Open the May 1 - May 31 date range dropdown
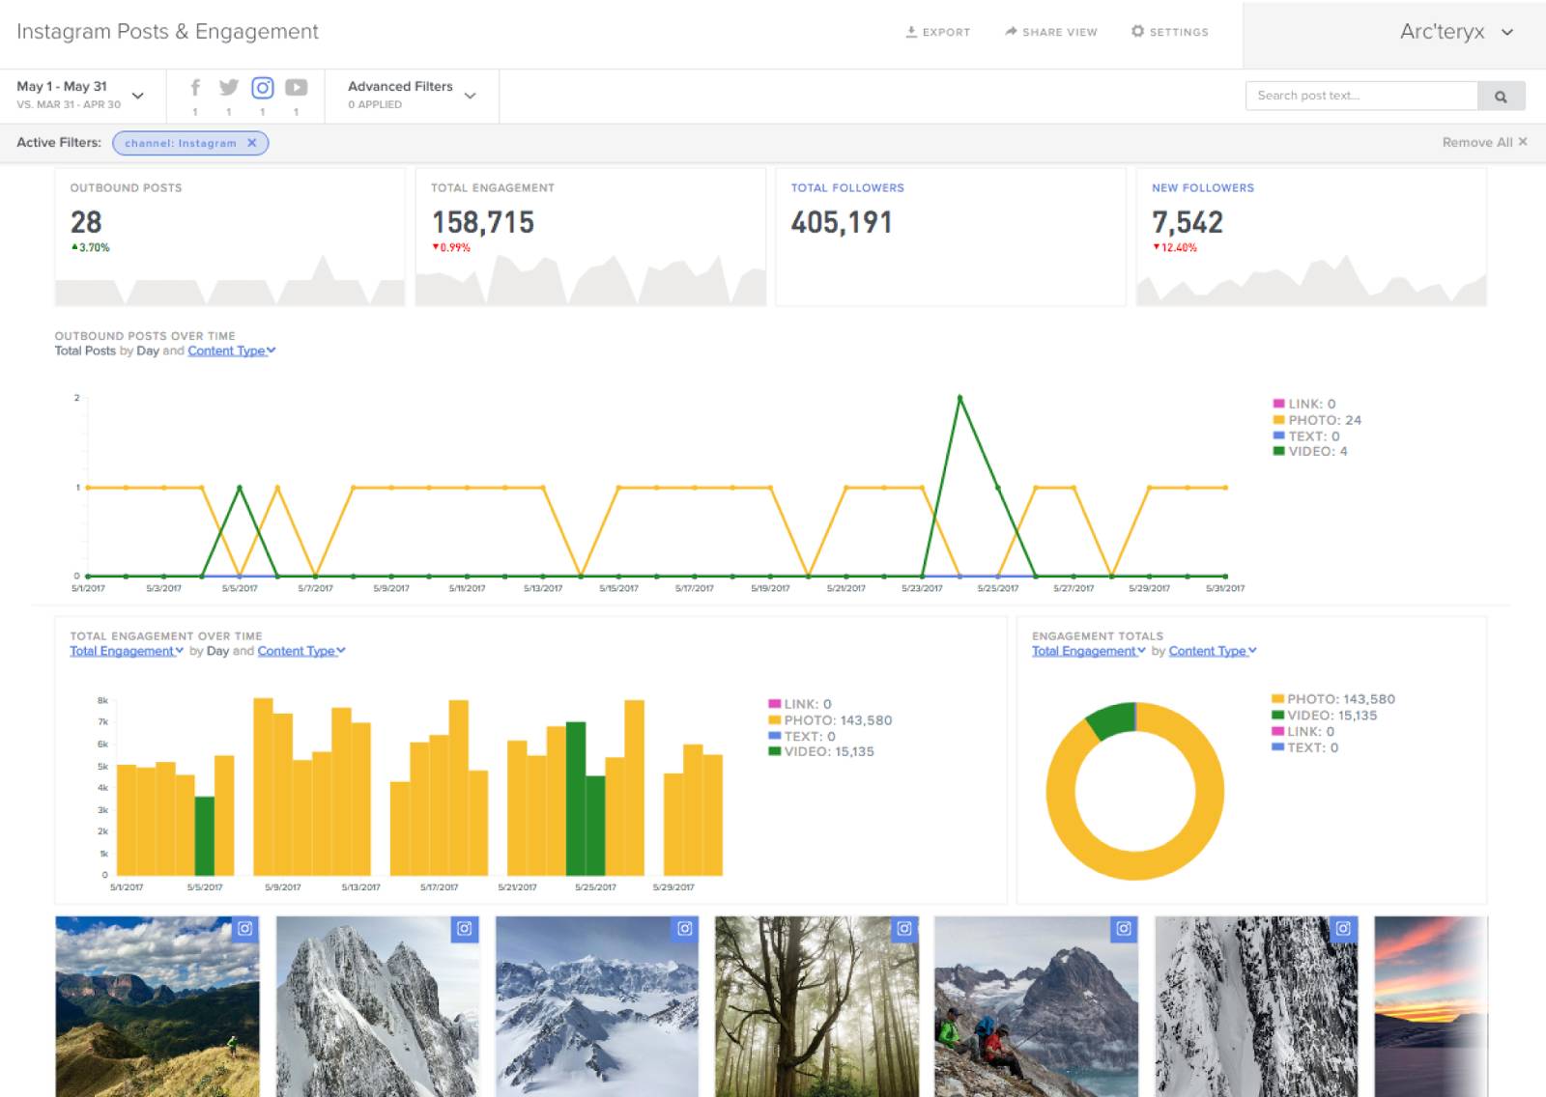1546x1097 pixels. coord(81,95)
